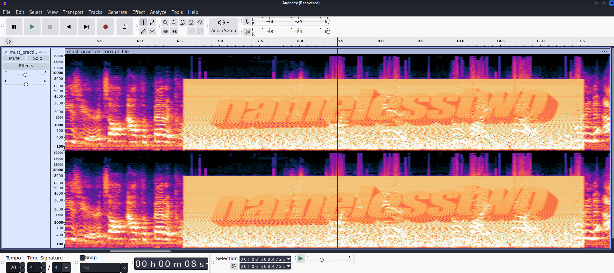Open the track name dropdown menu
This screenshot has width=614, height=273.
(47, 52)
